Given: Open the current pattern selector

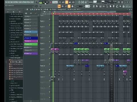Looking at the screenshot, I should click(x=88, y=6).
